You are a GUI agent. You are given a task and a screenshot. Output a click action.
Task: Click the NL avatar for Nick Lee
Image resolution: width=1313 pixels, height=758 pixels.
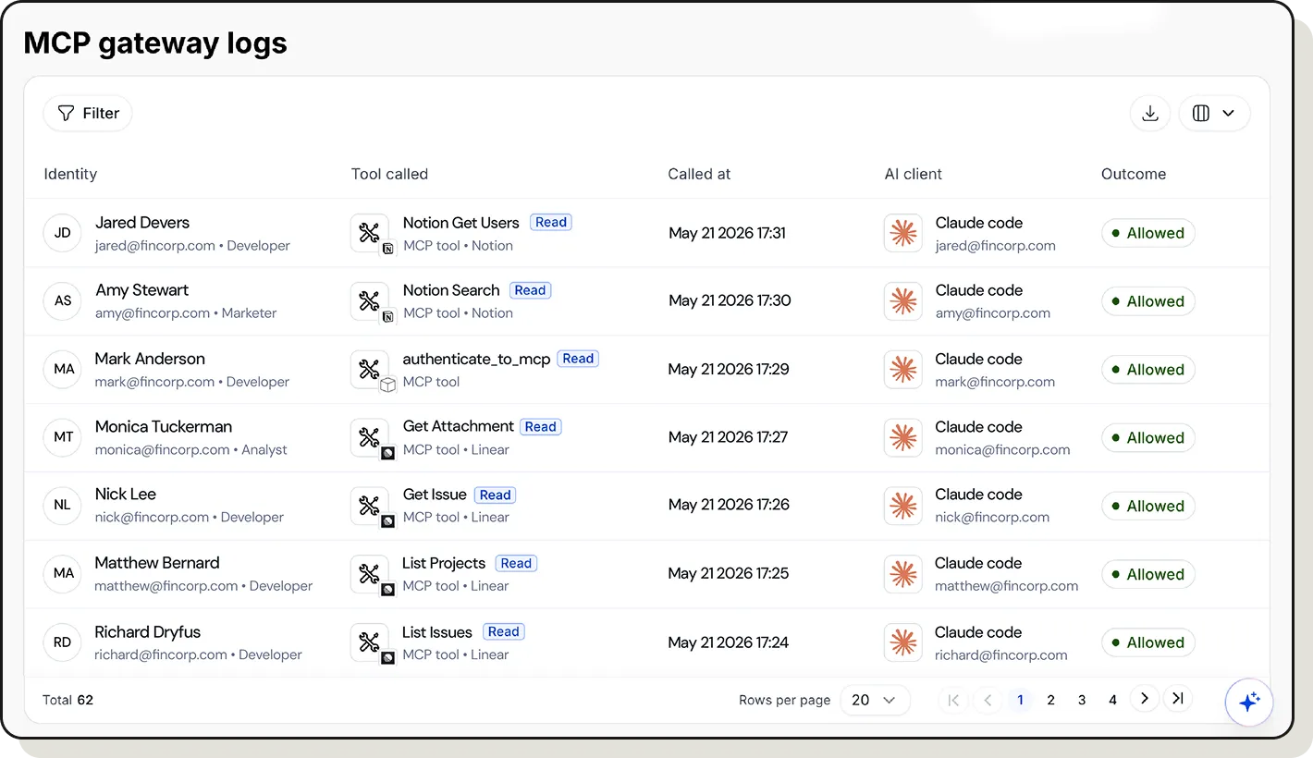(x=63, y=505)
